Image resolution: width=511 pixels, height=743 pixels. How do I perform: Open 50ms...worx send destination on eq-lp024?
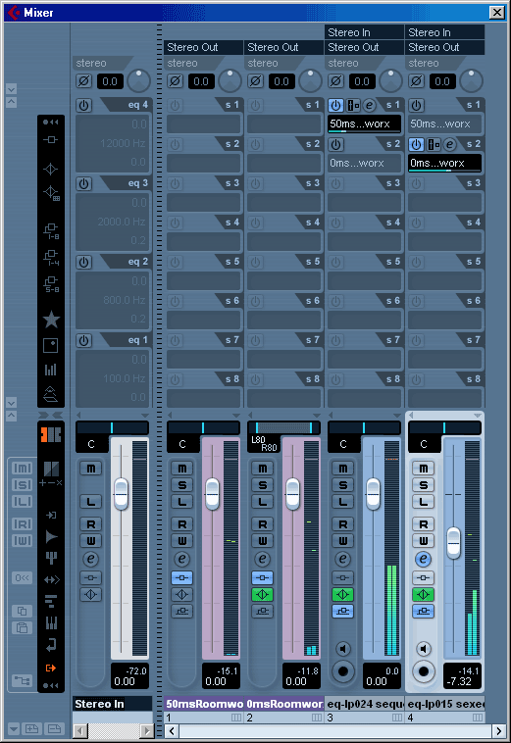364,124
